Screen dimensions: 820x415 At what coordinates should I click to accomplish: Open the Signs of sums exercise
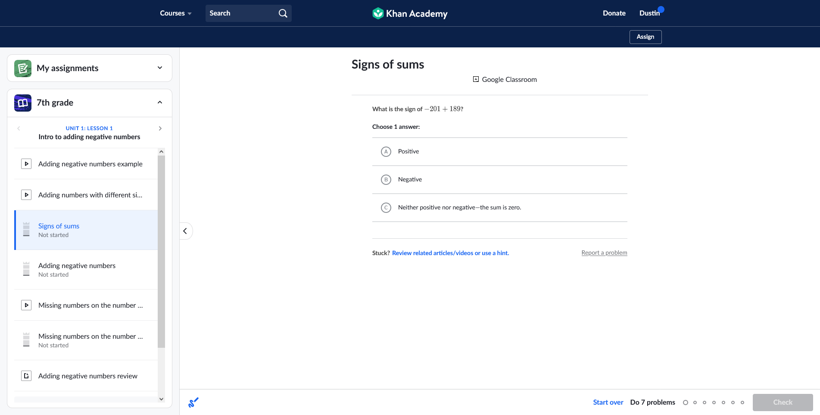tap(59, 226)
